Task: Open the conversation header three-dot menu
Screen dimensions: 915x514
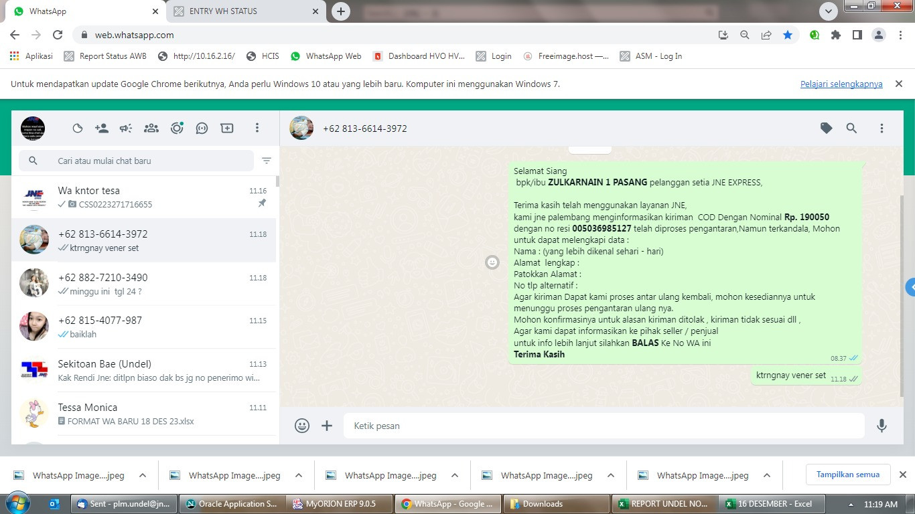Action: tap(882, 128)
